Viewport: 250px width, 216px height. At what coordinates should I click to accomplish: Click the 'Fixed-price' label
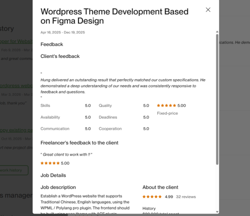(167, 113)
